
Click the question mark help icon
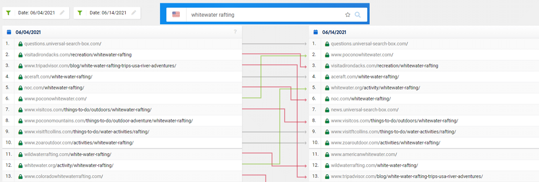[x=235, y=32]
